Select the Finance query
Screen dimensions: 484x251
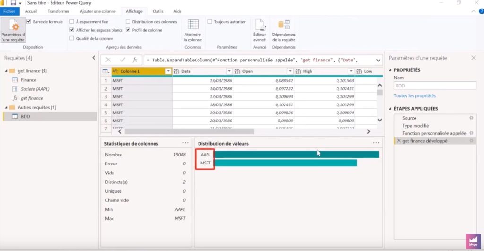coord(28,80)
